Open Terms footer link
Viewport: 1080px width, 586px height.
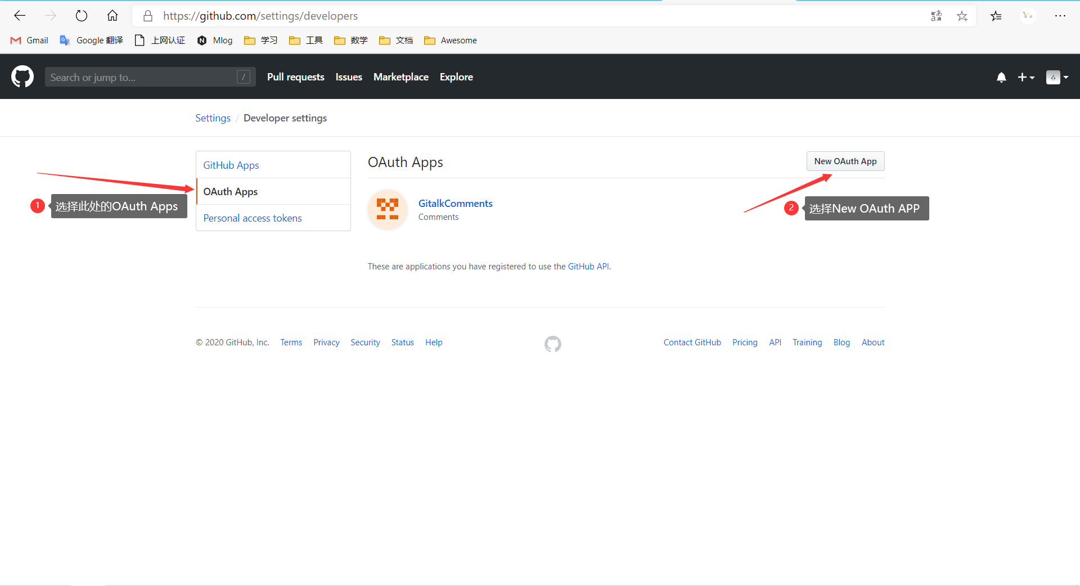[x=291, y=342]
